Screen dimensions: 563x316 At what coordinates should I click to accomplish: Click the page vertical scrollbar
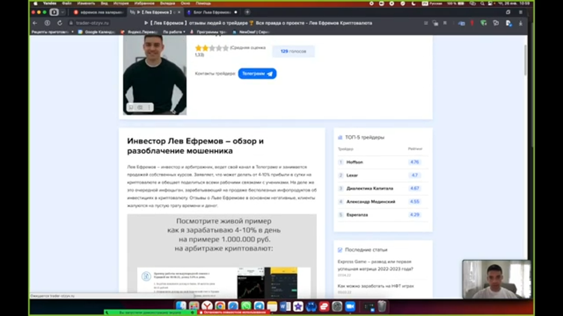pyautogui.click(x=525, y=60)
